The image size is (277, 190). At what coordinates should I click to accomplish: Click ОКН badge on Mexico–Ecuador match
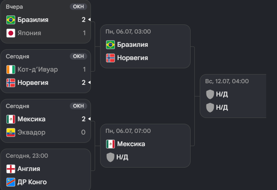(x=78, y=106)
